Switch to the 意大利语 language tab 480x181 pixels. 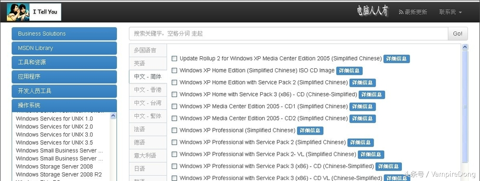click(x=148, y=155)
